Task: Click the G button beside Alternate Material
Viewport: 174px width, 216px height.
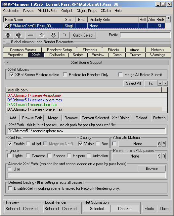Action: click(159, 144)
